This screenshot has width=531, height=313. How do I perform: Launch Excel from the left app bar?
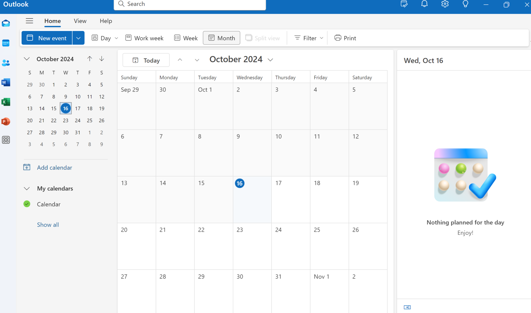click(x=6, y=102)
